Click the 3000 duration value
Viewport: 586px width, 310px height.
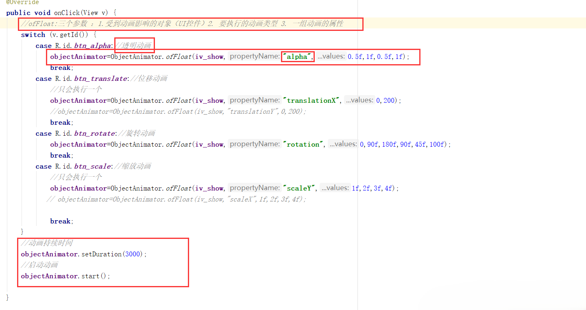(x=132, y=254)
